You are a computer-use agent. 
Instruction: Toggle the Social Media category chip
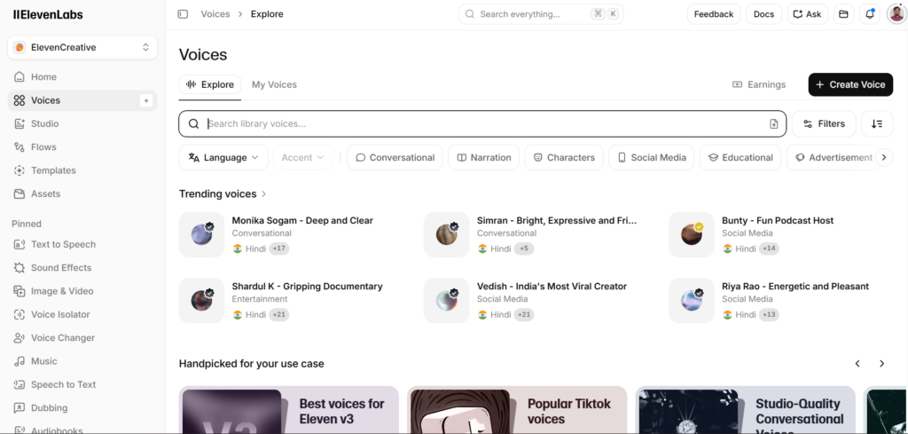pyautogui.click(x=652, y=158)
